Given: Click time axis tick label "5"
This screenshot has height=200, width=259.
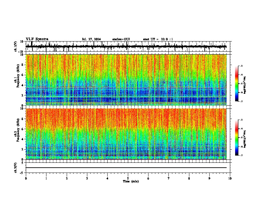Looking at the screenshot, I should pyautogui.click(x=128, y=178).
